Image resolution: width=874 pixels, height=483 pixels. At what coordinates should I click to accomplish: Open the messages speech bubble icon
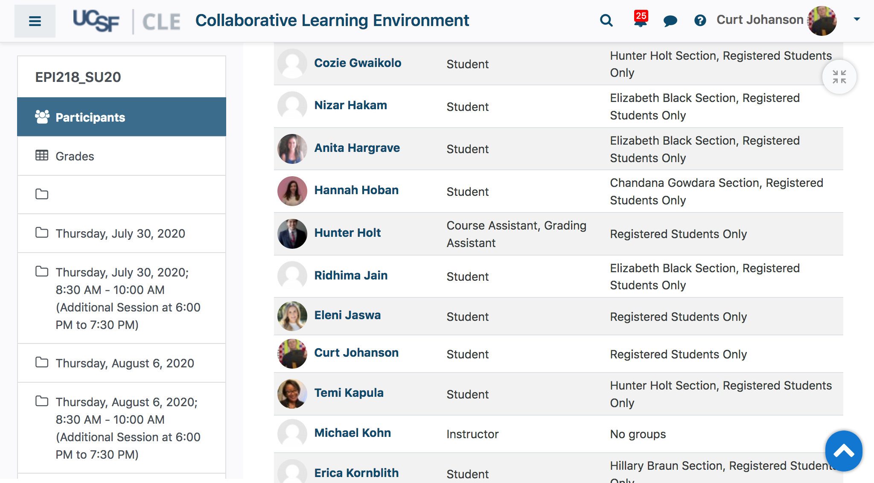pos(670,20)
